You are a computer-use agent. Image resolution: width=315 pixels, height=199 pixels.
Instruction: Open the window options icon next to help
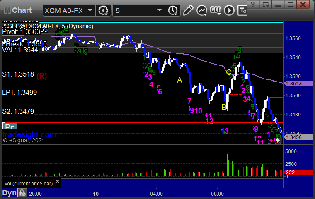pyautogui.click(x=265, y=5)
